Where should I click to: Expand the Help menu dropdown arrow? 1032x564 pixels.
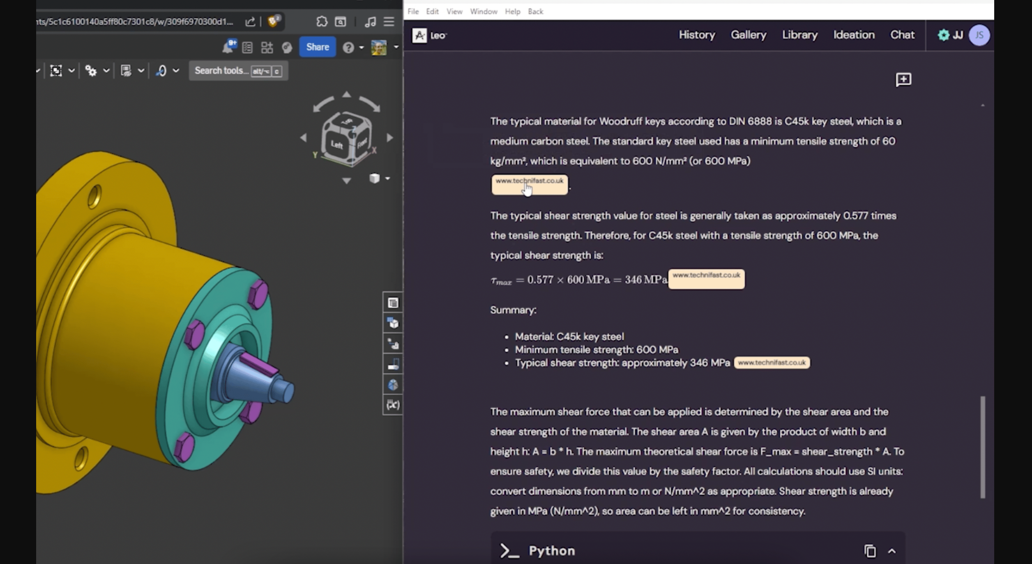362,48
